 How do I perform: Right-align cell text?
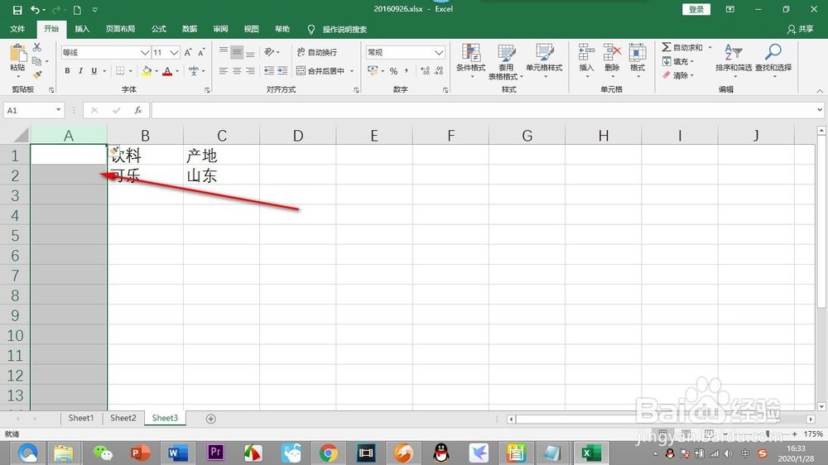click(250, 70)
